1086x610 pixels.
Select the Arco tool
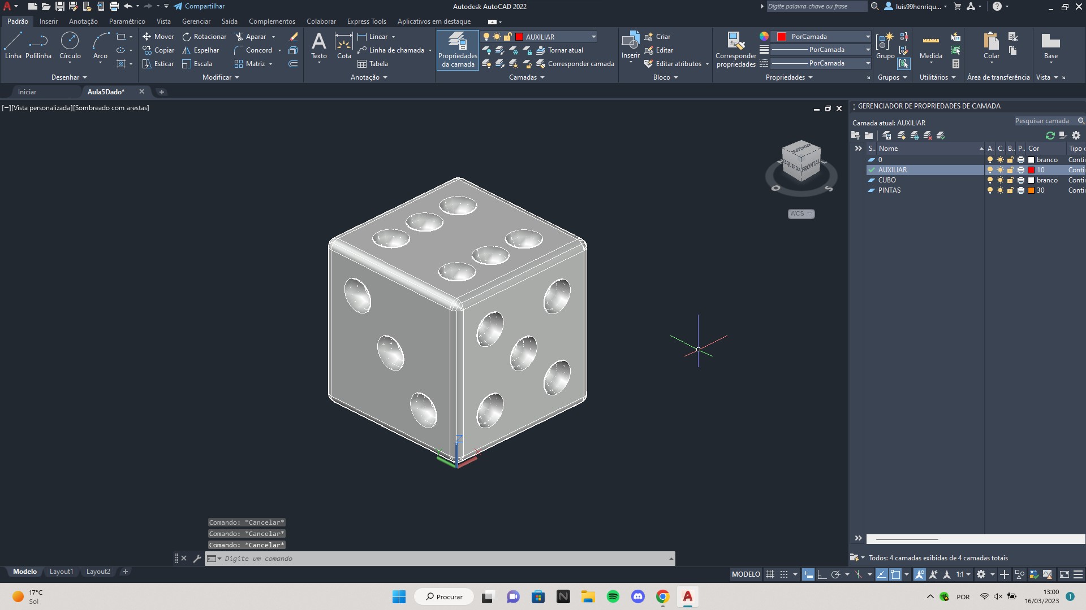coord(100,46)
